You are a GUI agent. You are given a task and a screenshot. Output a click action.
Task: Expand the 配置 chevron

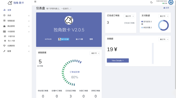[29, 51]
